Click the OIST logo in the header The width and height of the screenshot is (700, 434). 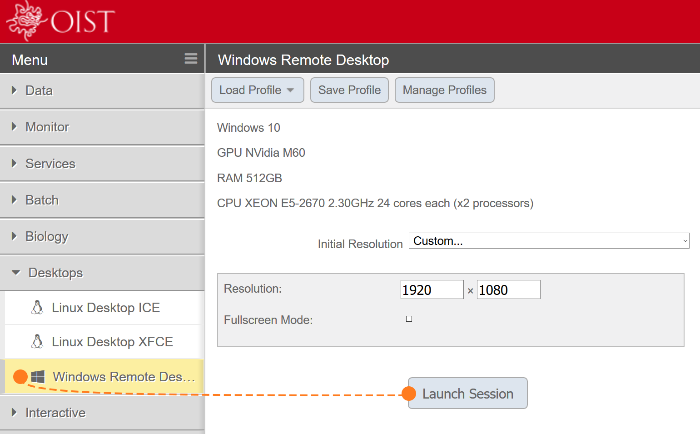[60, 21]
